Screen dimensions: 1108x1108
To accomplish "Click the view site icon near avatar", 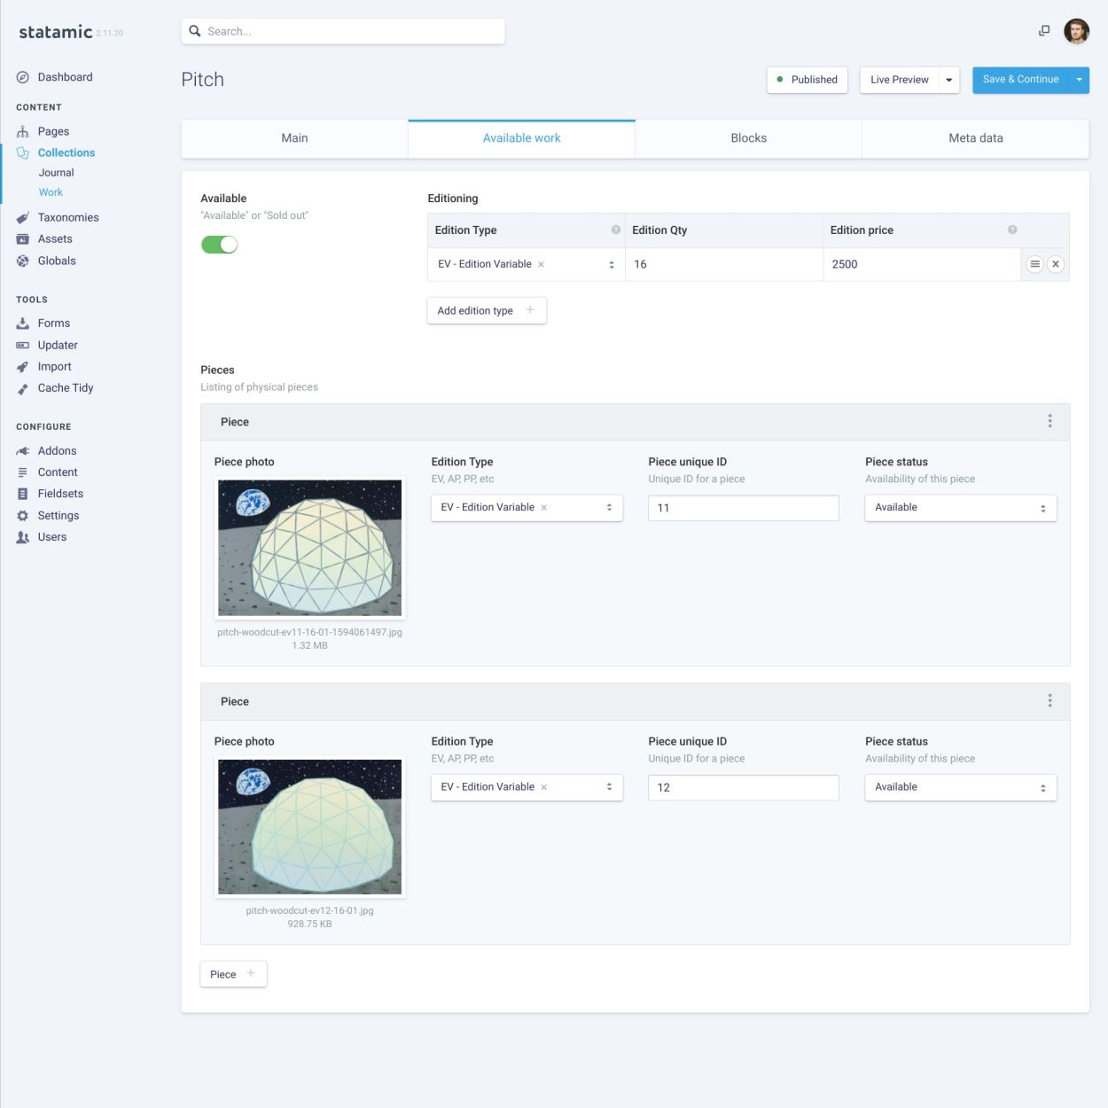I will [1044, 31].
